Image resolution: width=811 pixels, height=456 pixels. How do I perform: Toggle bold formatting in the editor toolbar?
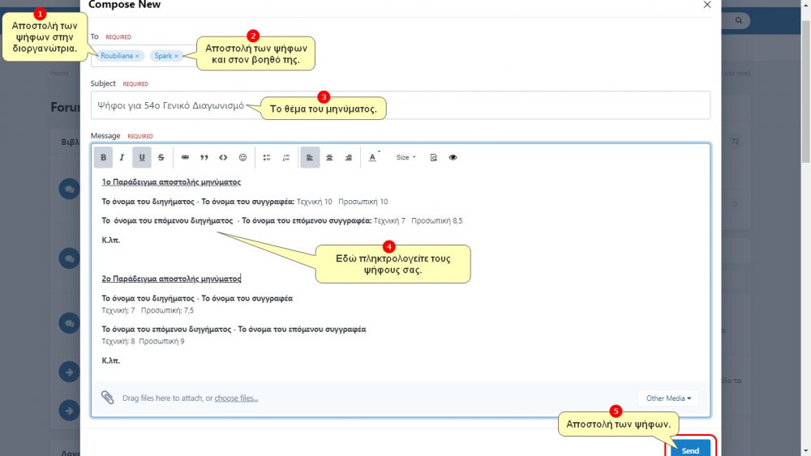coord(103,157)
